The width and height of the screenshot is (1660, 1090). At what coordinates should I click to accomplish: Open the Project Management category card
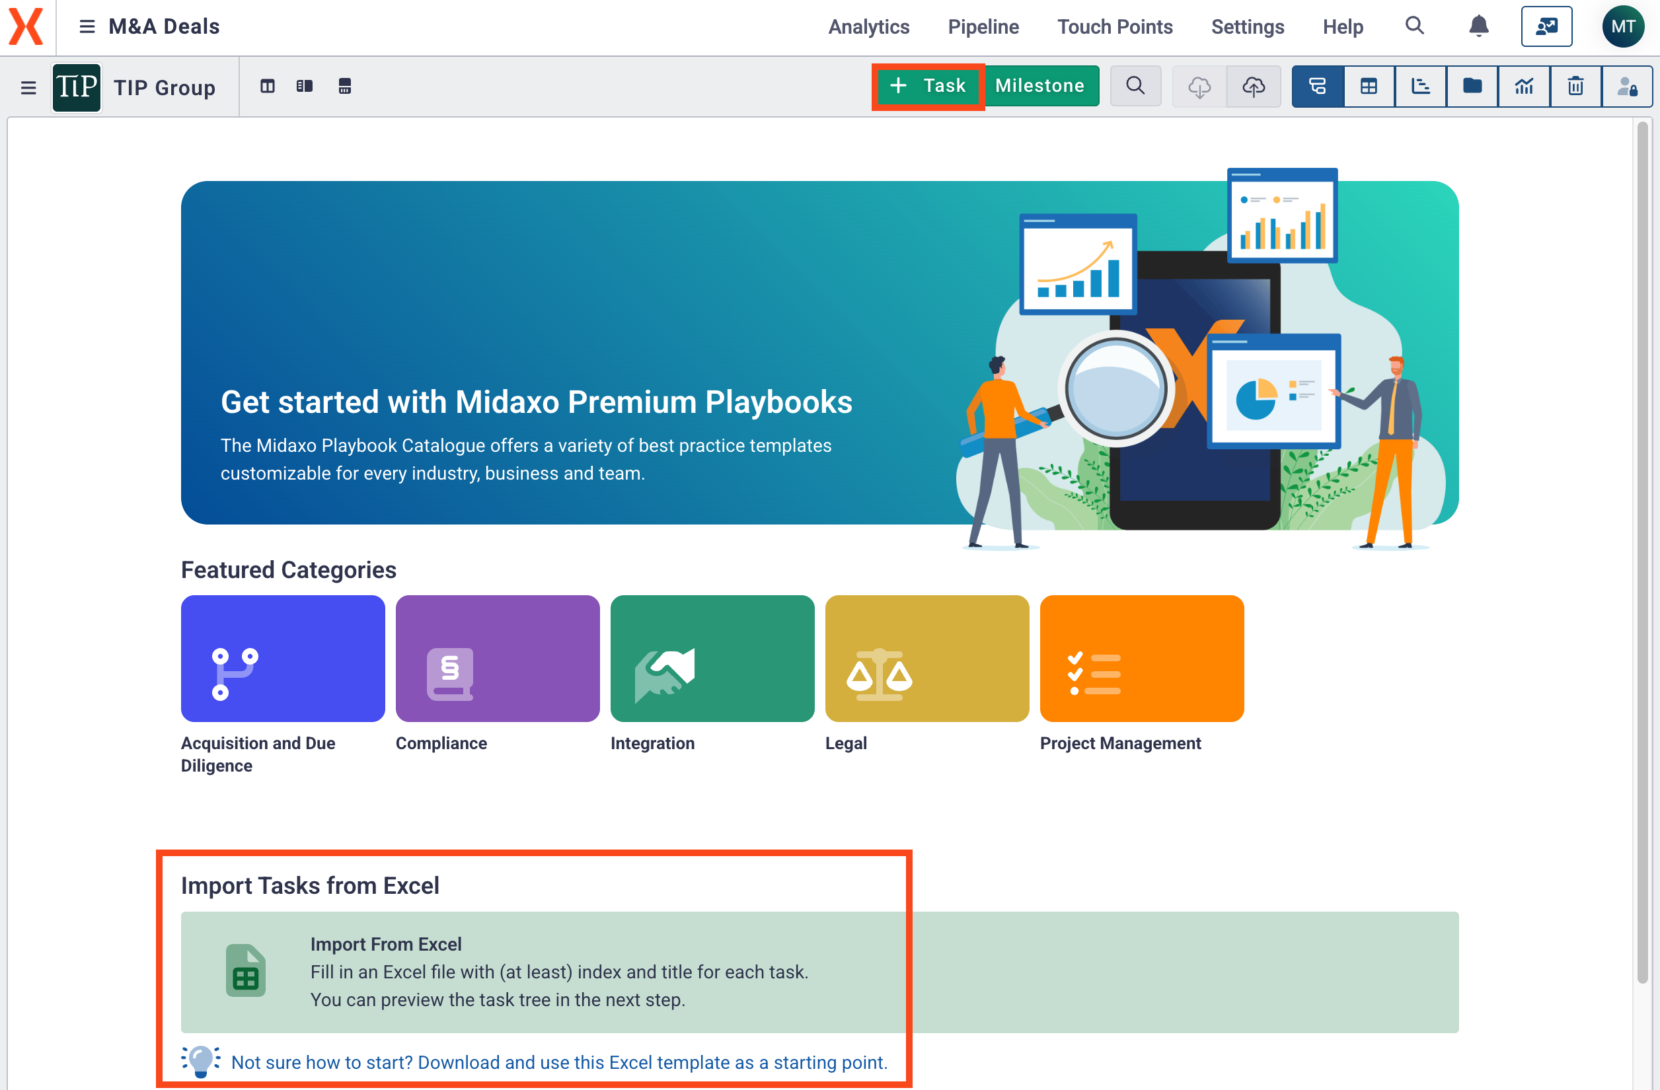(1142, 657)
